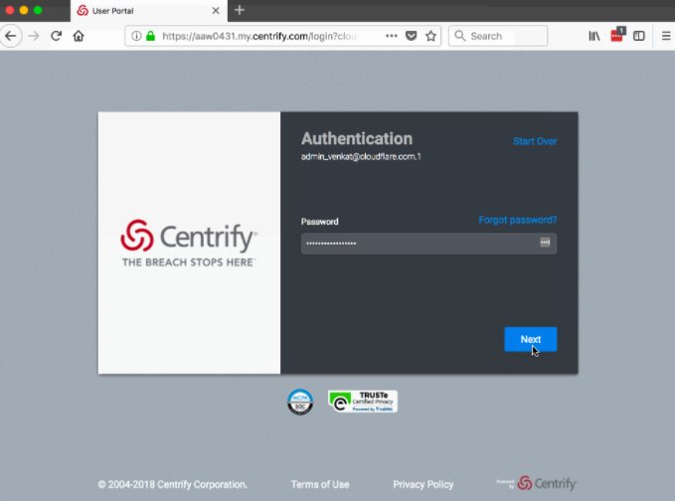Click the Powered by Centrify footer logo
This screenshot has width=675, height=501.
(x=537, y=483)
